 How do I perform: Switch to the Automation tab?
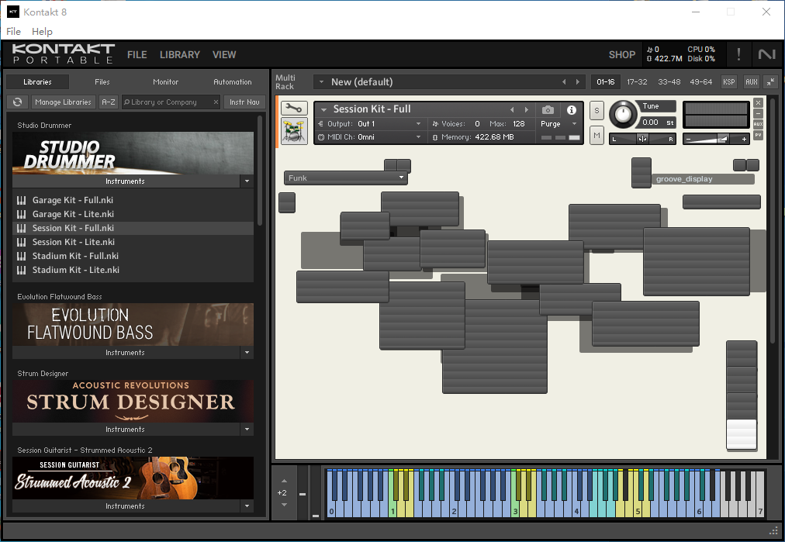(x=232, y=81)
